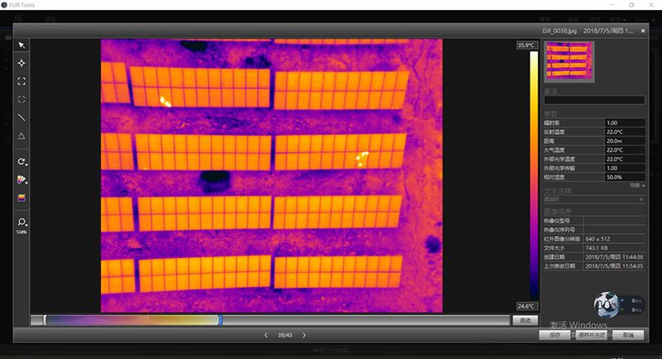Click the 辐射率 emissivity value field
This screenshot has height=359, width=662.
pyautogui.click(x=625, y=122)
